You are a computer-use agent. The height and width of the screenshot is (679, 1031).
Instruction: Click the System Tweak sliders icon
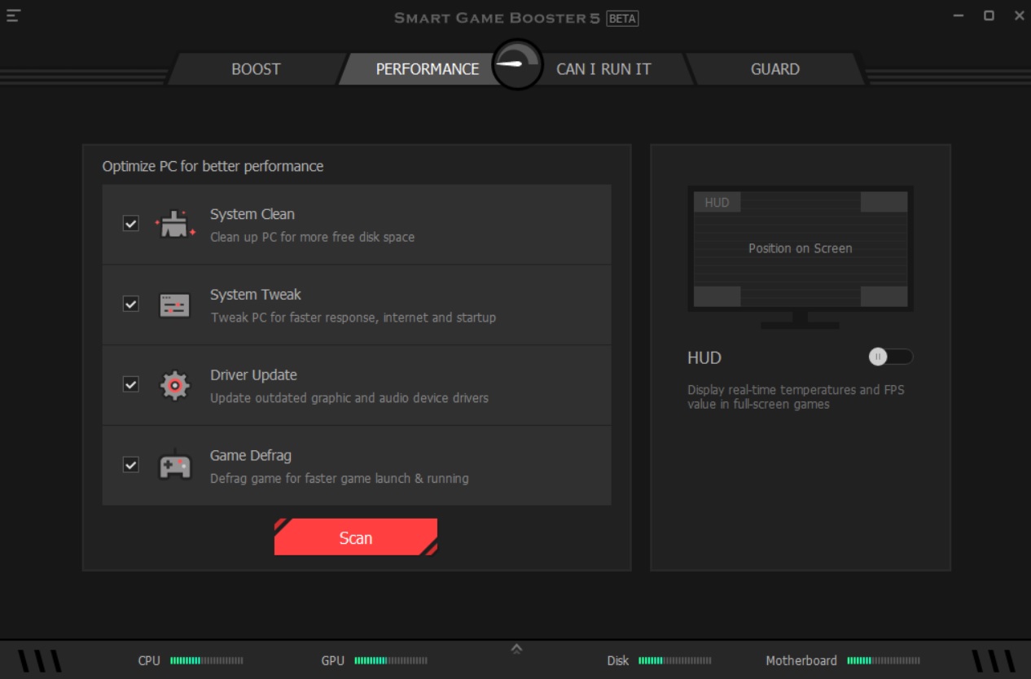175,305
